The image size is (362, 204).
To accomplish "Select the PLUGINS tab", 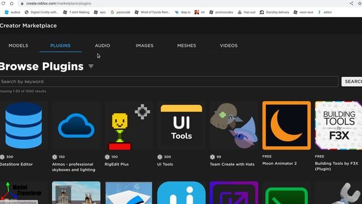I will tap(61, 45).
